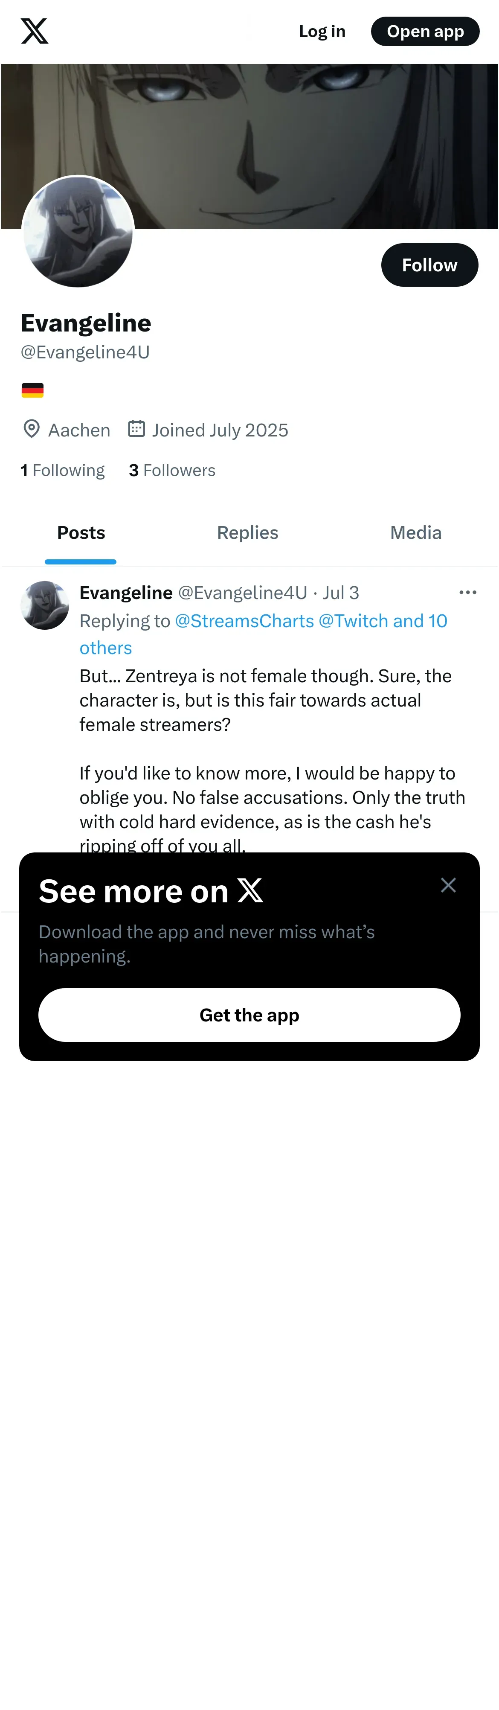This screenshot has width=499, height=1710.
Task: Follow the Evangeline account
Action: click(429, 265)
